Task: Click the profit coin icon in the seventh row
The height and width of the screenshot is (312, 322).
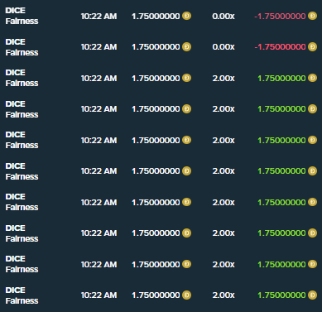Action: 312,202
